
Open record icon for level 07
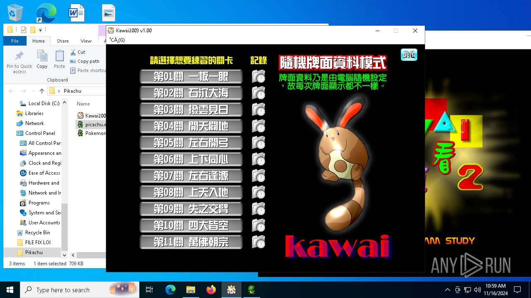(258, 176)
